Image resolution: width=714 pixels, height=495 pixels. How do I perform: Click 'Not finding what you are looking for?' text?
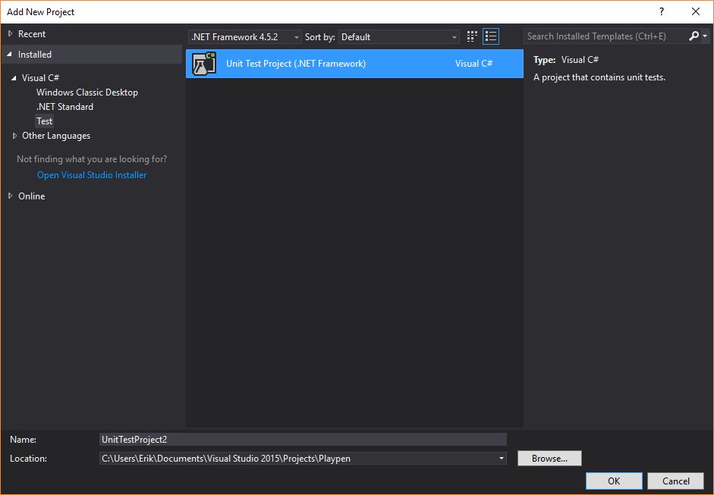(x=92, y=158)
